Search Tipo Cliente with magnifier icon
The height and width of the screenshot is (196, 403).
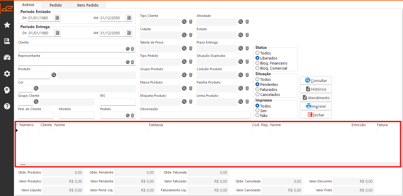point(184,22)
